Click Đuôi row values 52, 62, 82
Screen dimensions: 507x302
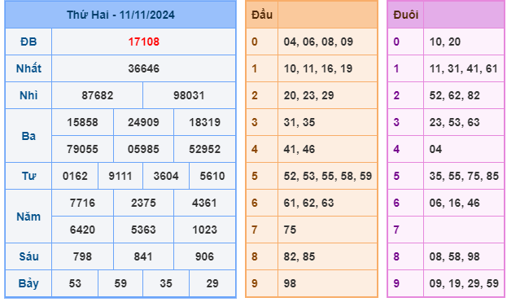point(455,95)
